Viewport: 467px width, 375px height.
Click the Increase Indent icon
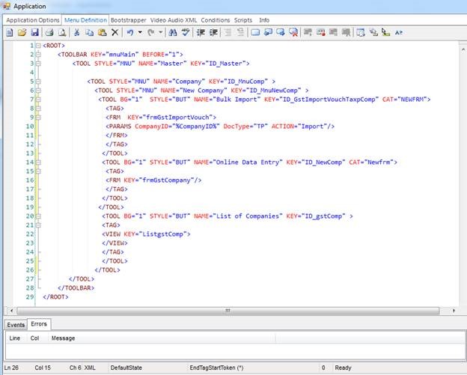[201, 32]
